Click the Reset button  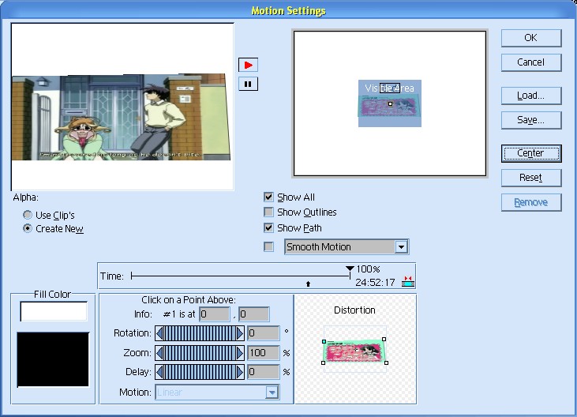531,178
